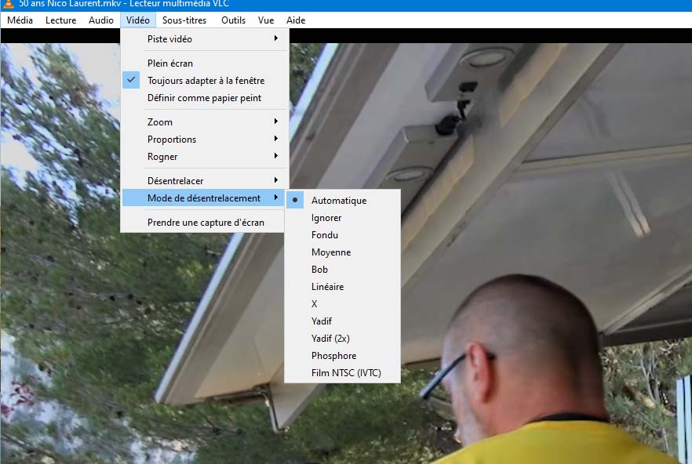Select X deinterlace mode
The width and height of the screenshot is (692, 464).
342,303
